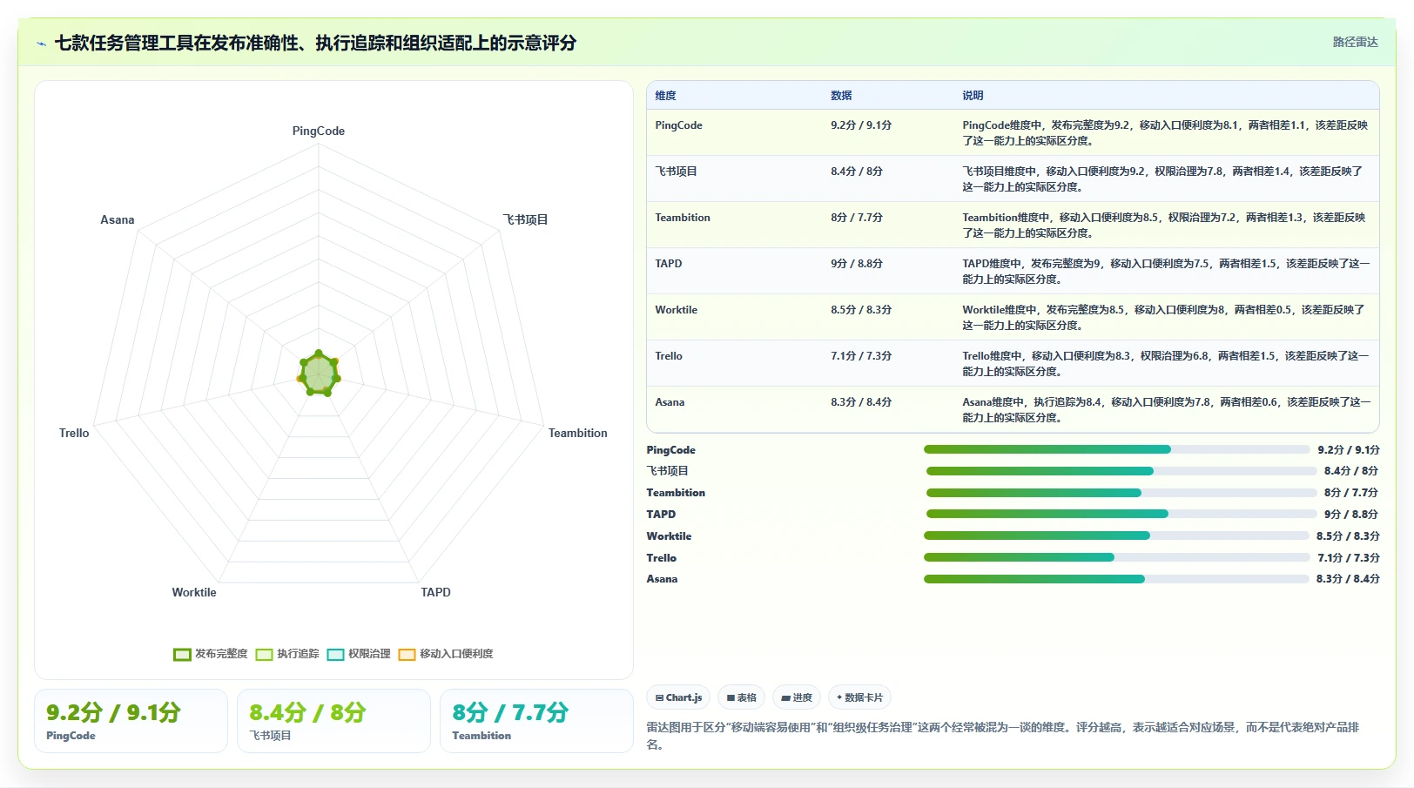The height and width of the screenshot is (788, 1414).
Task: Open the PingCode 9.2分 / 9.1分 score card
Action: point(131,721)
